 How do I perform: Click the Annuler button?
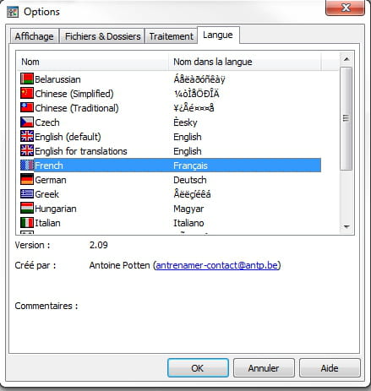click(x=264, y=368)
